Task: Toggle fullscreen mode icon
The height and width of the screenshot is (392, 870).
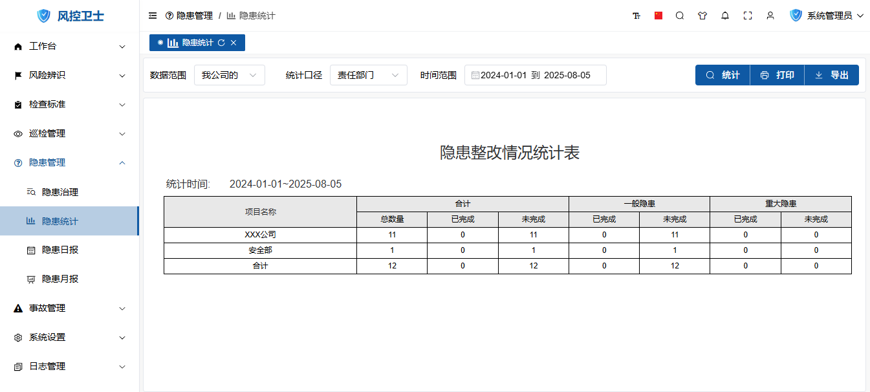Action: (x=748, y=16)
